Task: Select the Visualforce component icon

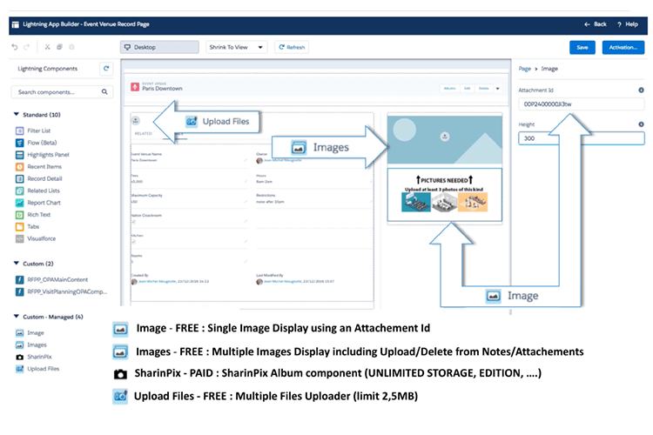Action: click(x=19, y=239)
